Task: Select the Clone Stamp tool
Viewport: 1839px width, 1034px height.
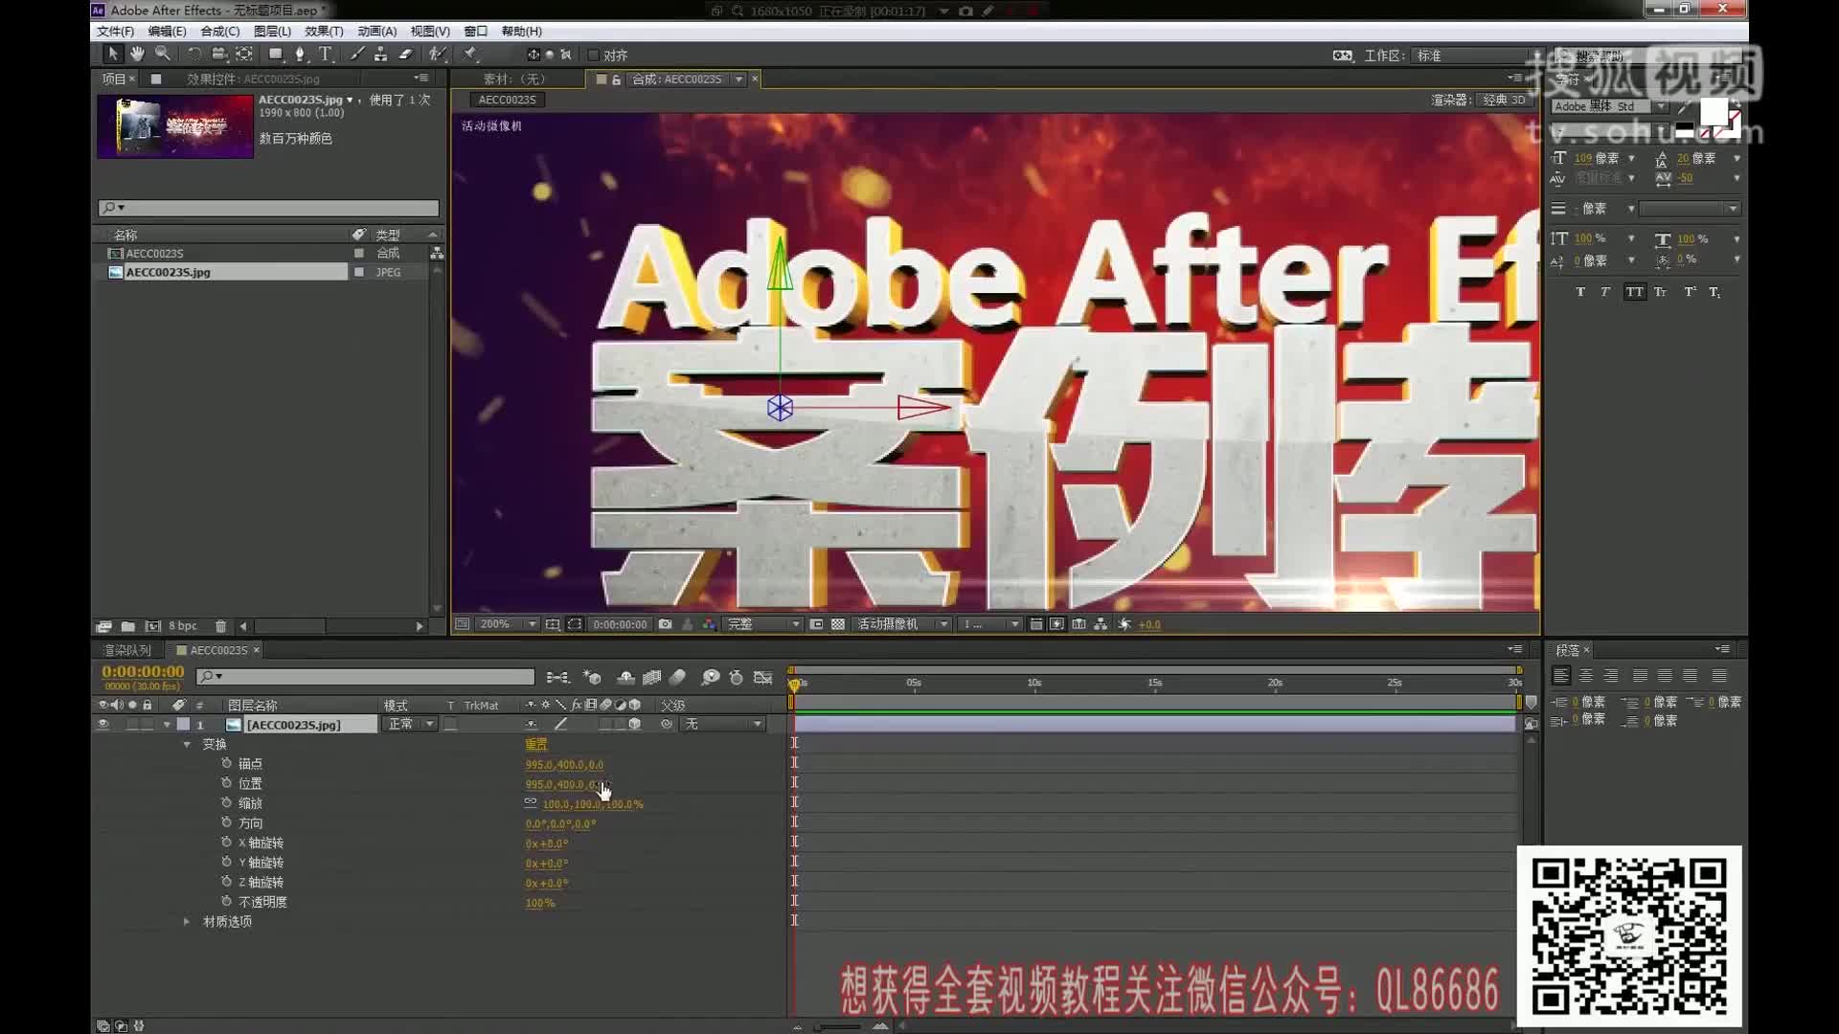Action: click(x=380, y=55)
